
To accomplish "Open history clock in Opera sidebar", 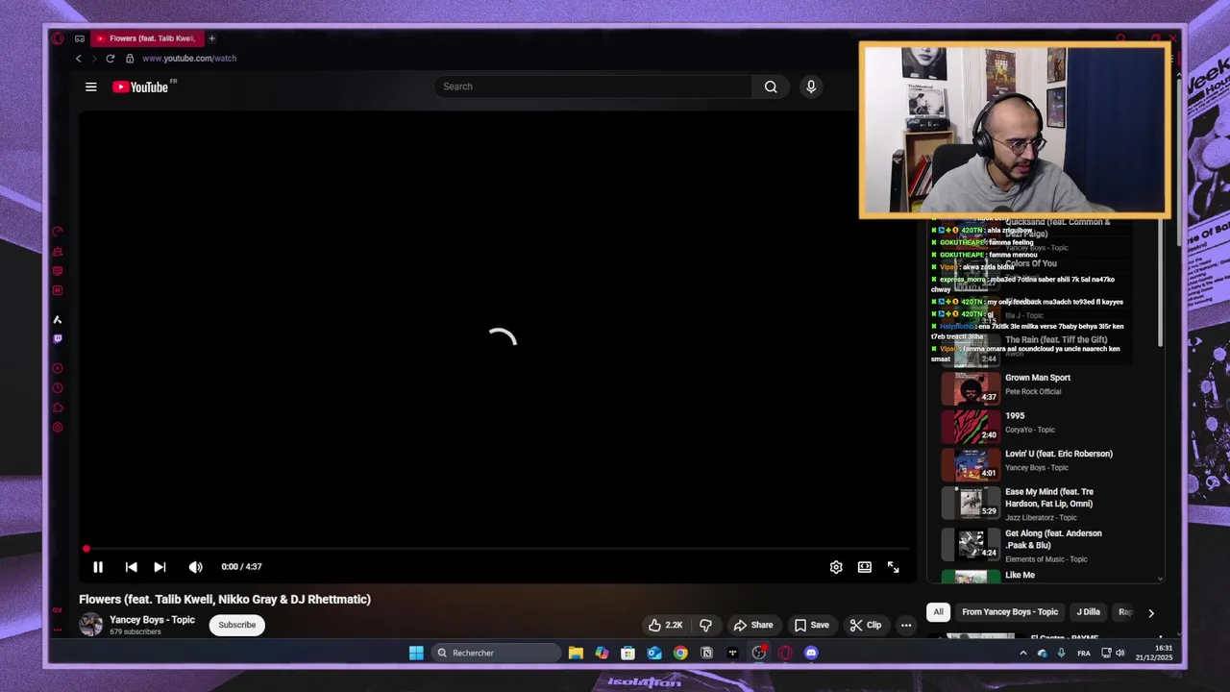I will point(58,388).
